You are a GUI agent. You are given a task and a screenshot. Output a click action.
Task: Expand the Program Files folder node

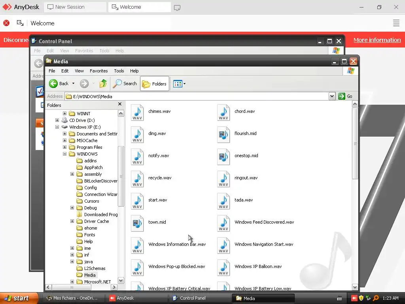64,147
